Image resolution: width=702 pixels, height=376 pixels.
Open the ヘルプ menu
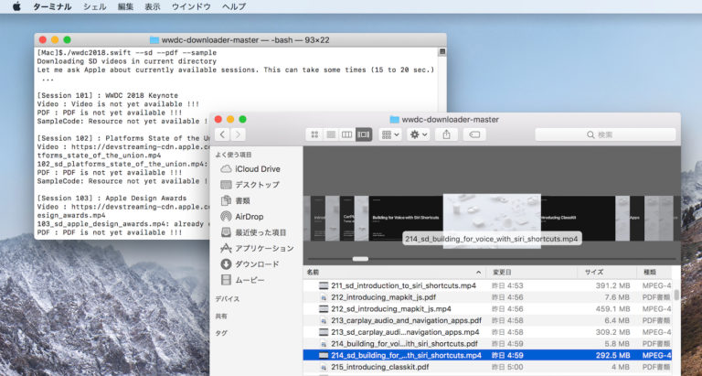tap(234, 6)
